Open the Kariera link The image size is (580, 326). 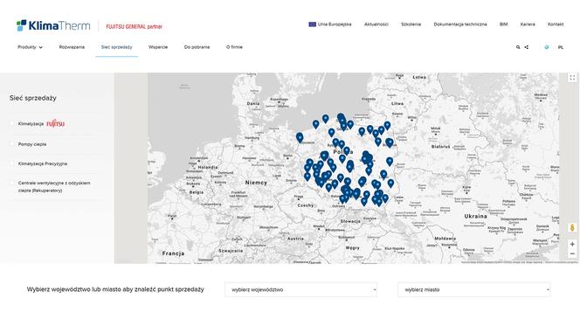click(528, 24)
